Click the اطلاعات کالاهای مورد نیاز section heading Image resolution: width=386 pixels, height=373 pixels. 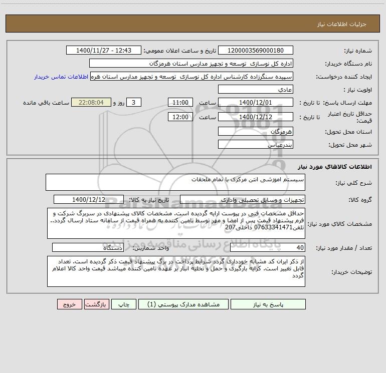[x=334, y=167]
